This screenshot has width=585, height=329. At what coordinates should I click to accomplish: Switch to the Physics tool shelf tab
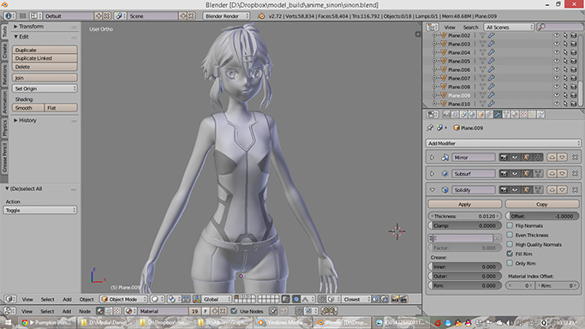coord(4,128)
